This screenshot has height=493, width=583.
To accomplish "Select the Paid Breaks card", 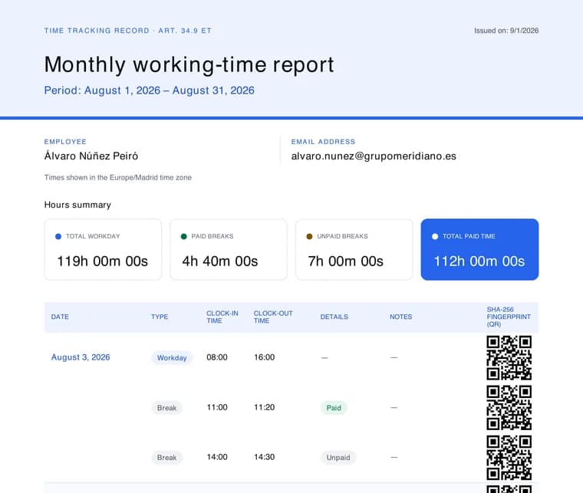I will [229, 249].
